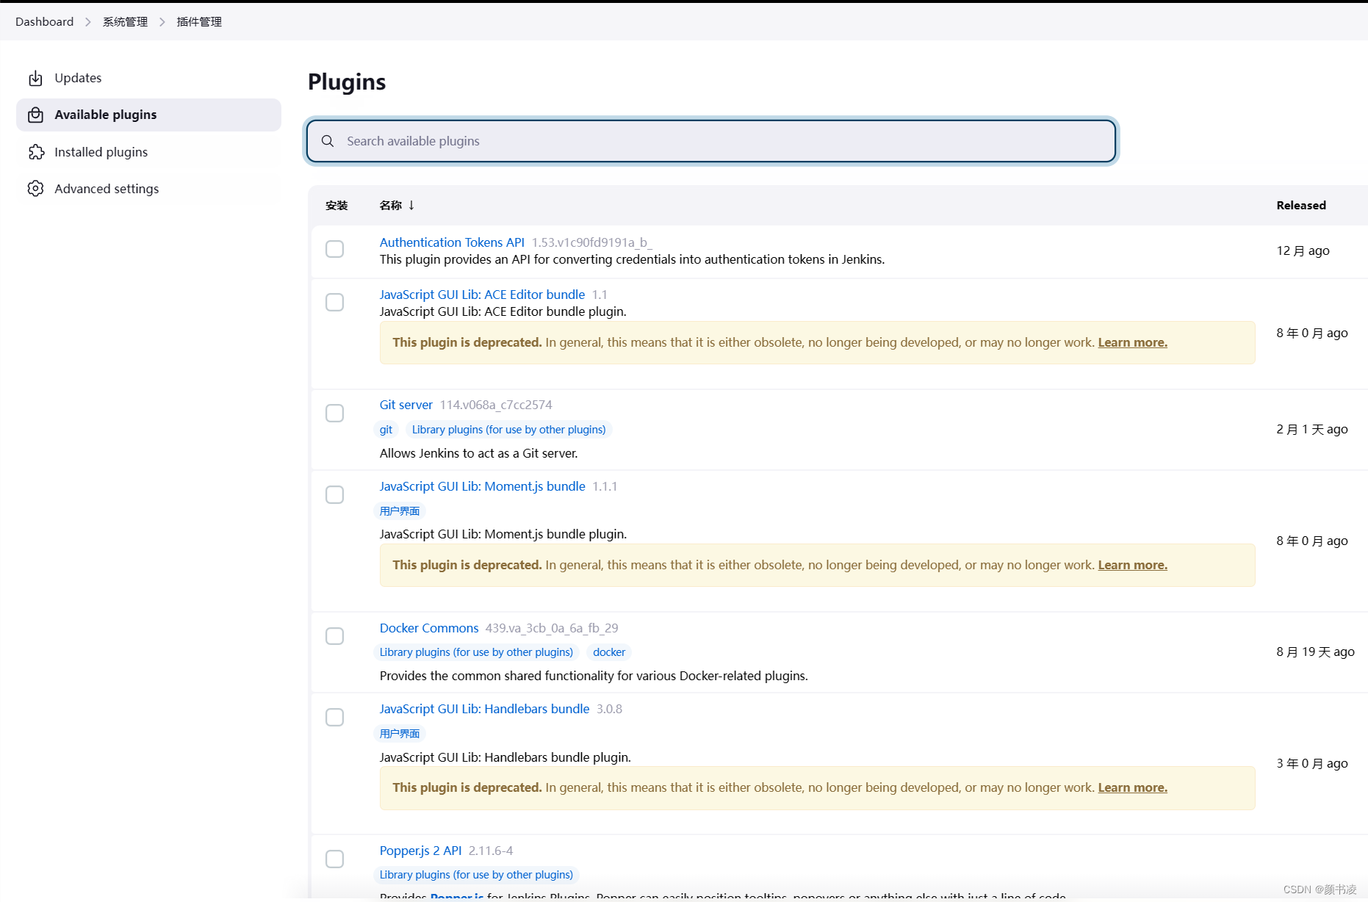Click '8 月 19 天 ago' release date
Image resolution: width=1368 pixels, height=902 pixels.
pos(1315,652)
